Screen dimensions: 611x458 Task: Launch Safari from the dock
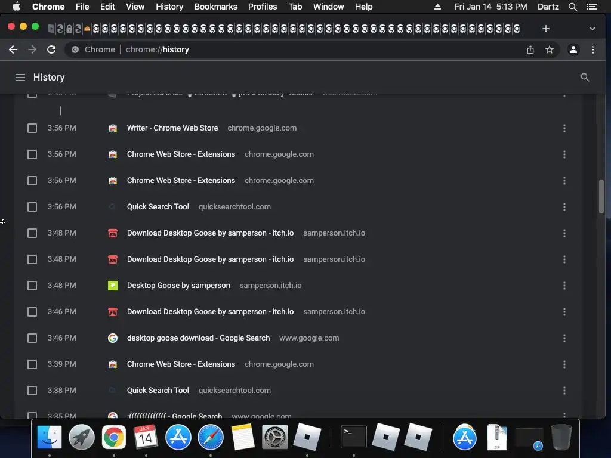211,437
